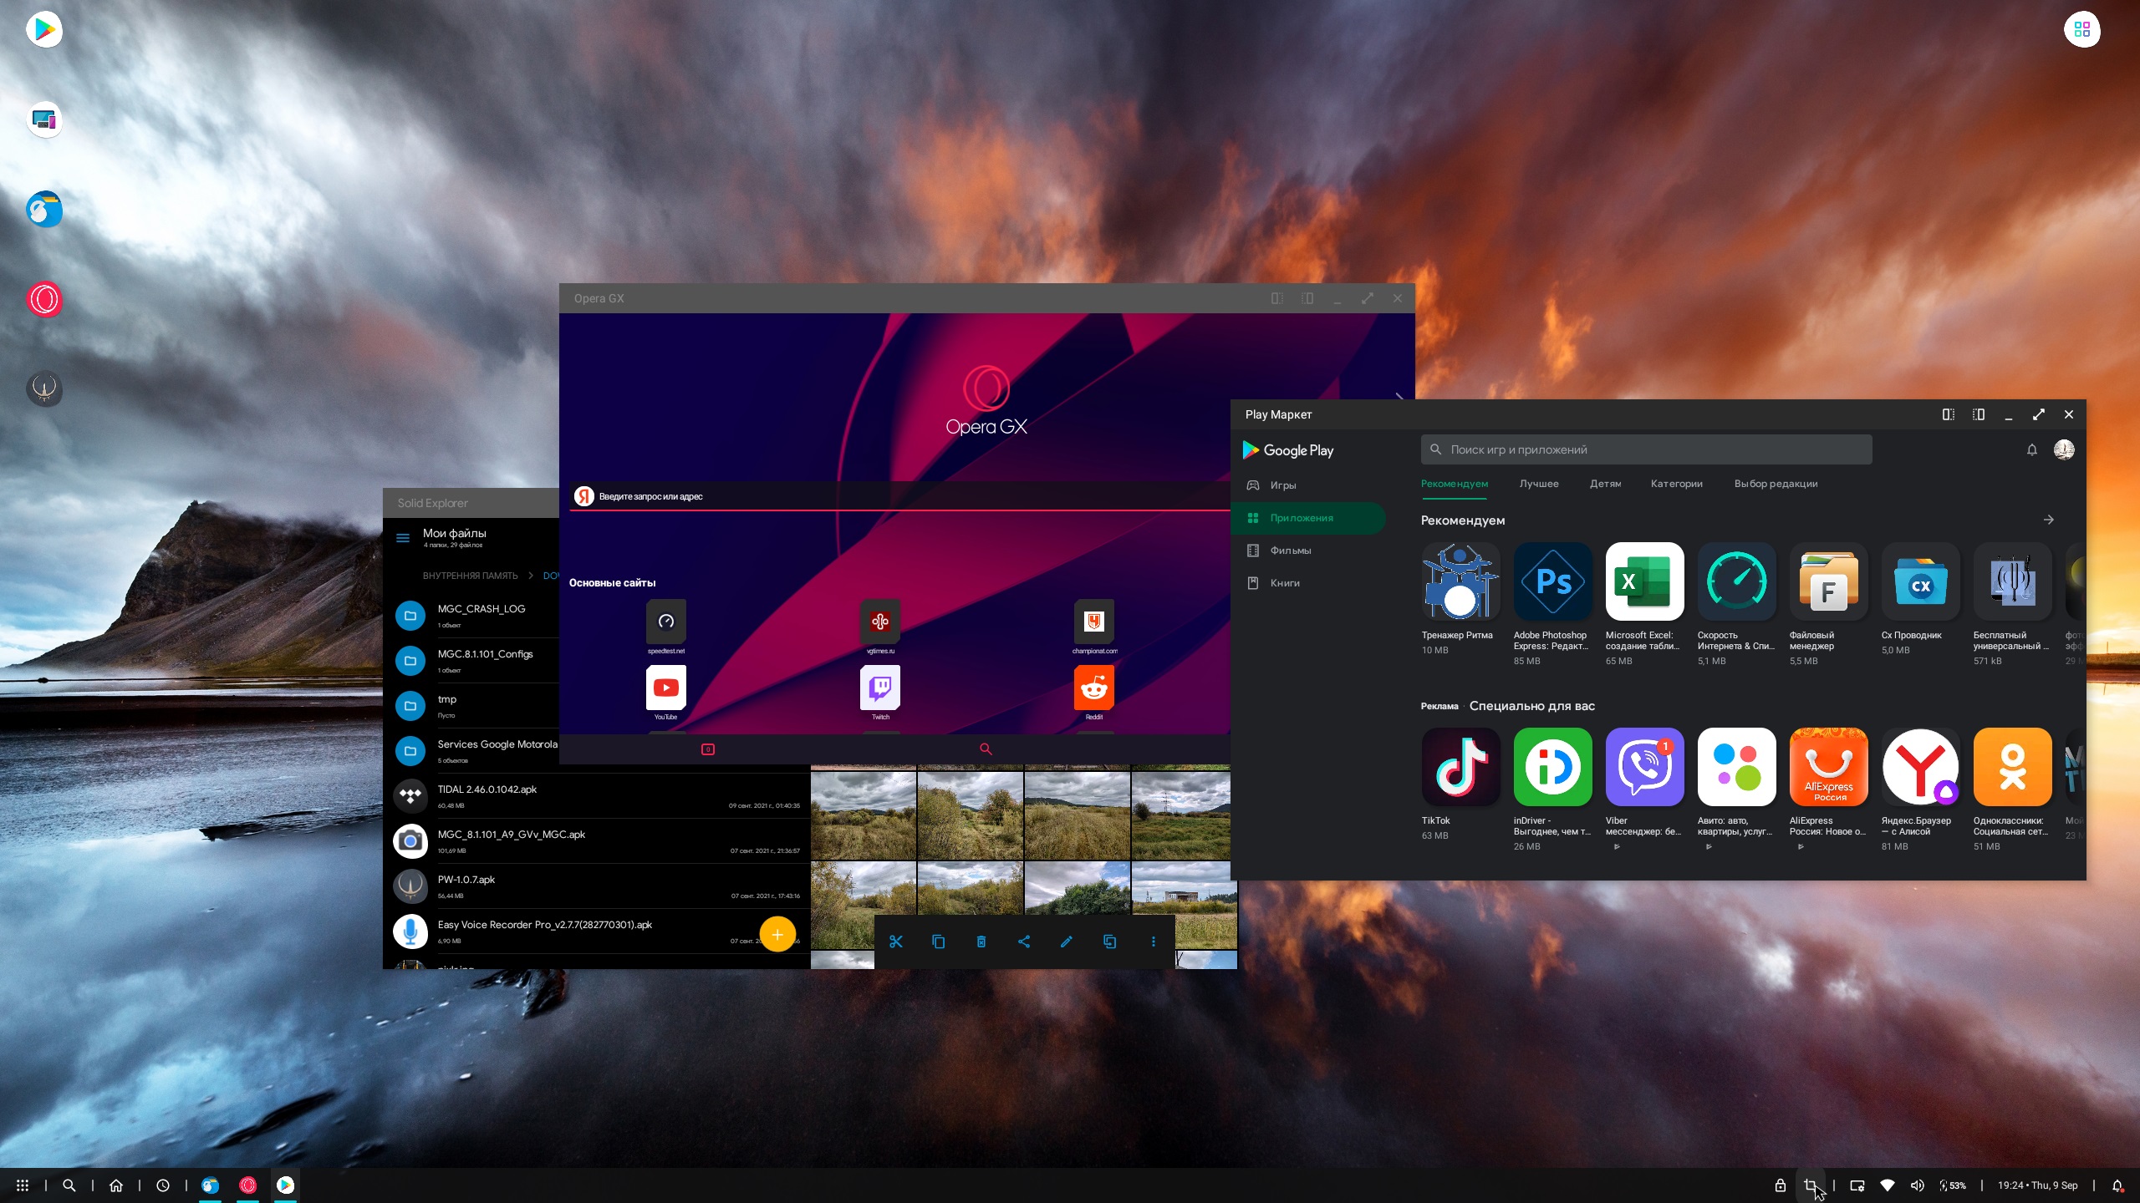2140x1203 pixels.
Task: Launch the bird browser desktop icon
Action: click(x=44, y=210)
